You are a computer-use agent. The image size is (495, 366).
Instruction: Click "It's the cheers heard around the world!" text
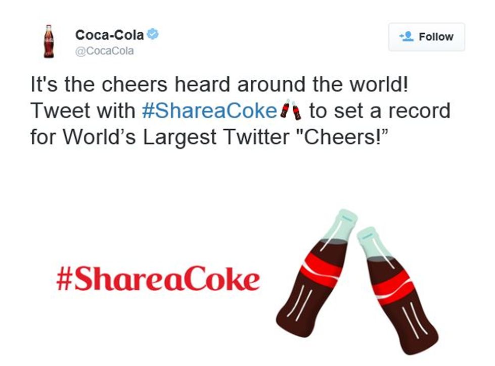click(x=218, y=84)
